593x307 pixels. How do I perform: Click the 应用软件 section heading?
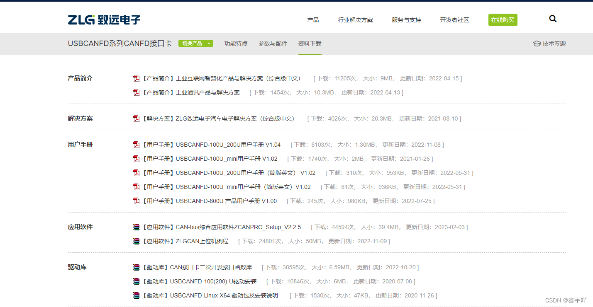tap(81, 227)
